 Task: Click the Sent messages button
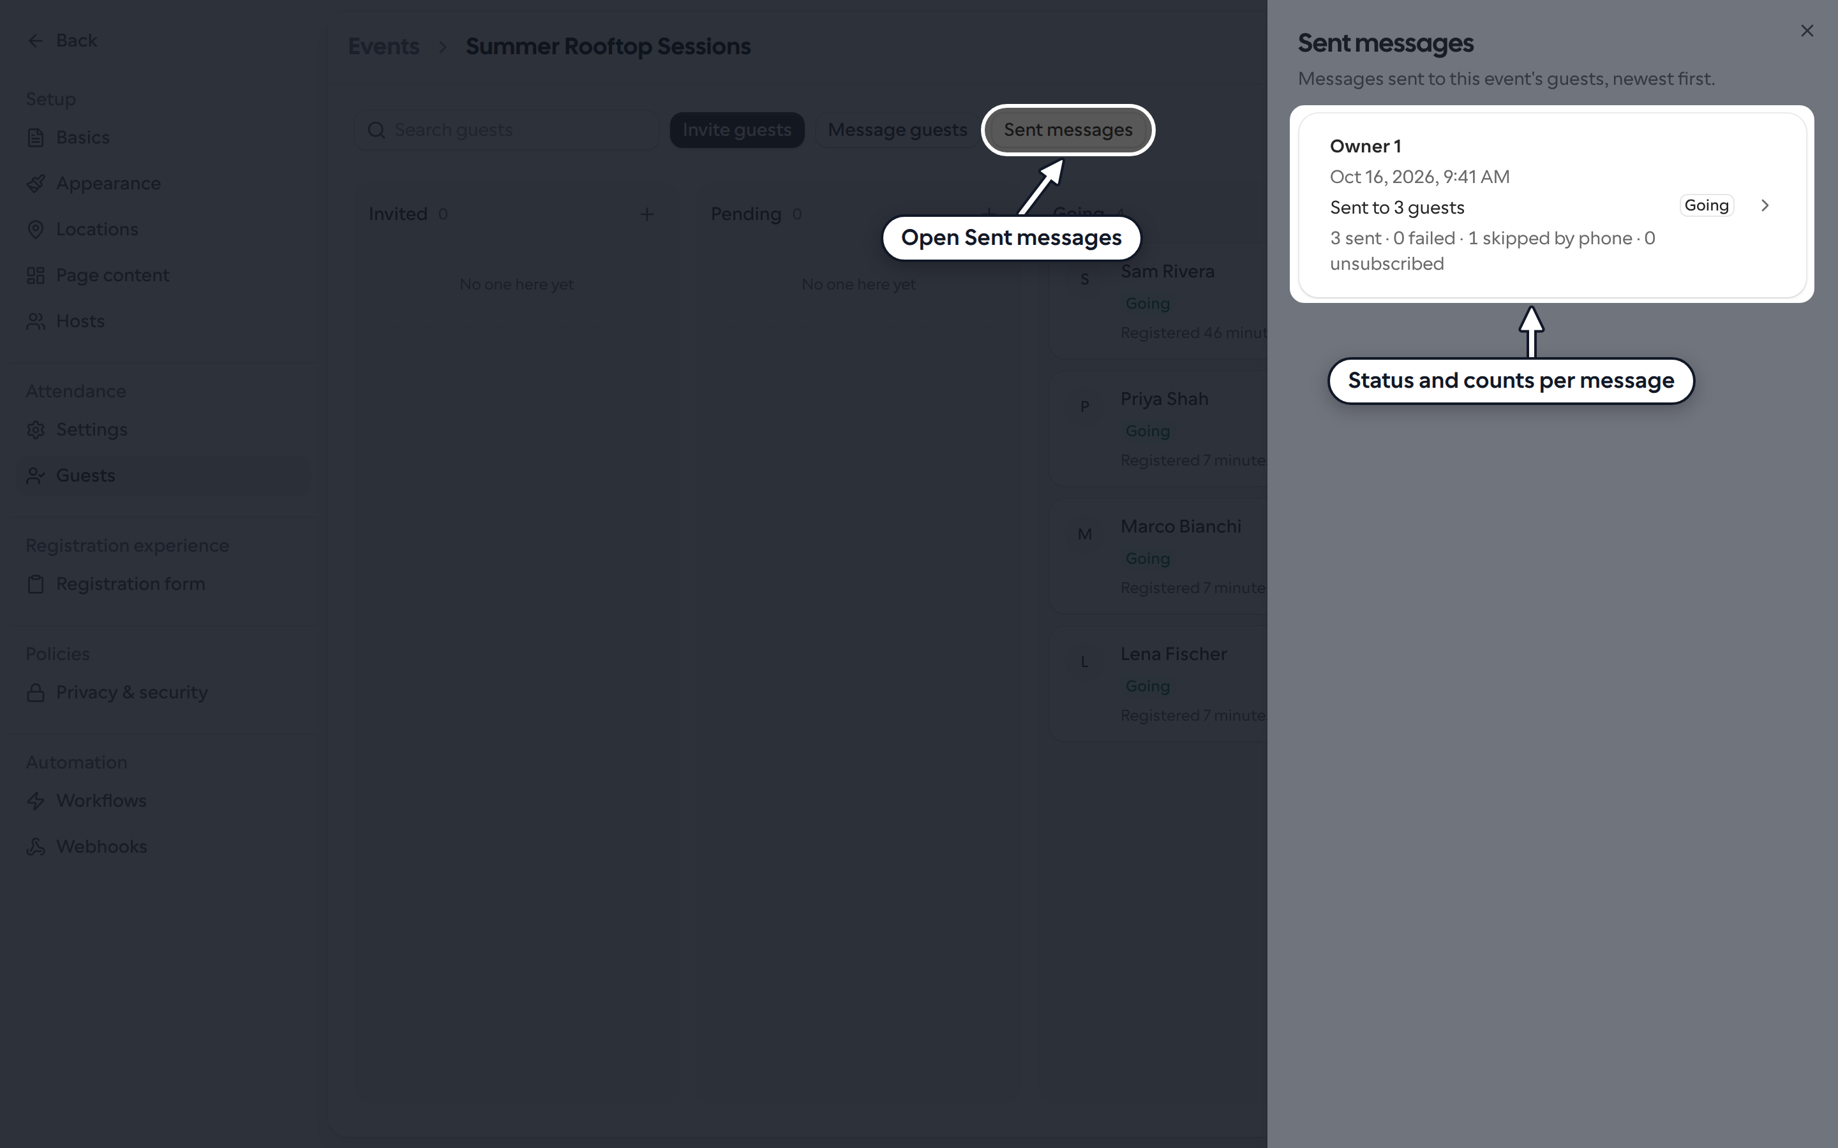[1068, 130]
